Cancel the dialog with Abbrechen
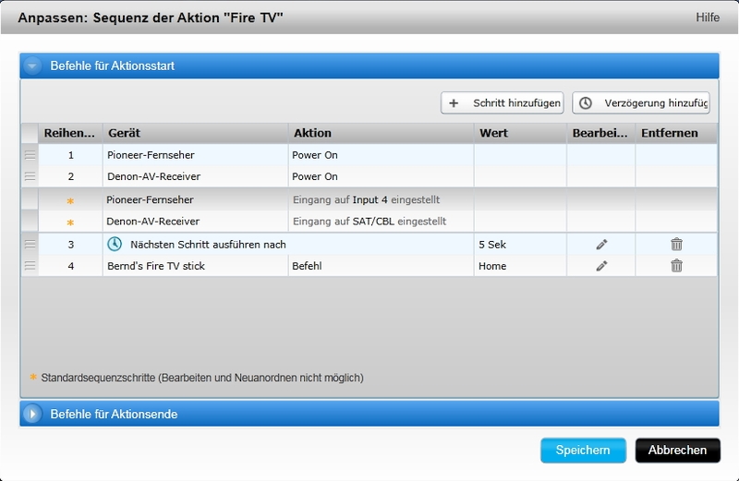Image resolution: width=739 pixels, height=481 pixels. tap(677, 451)
